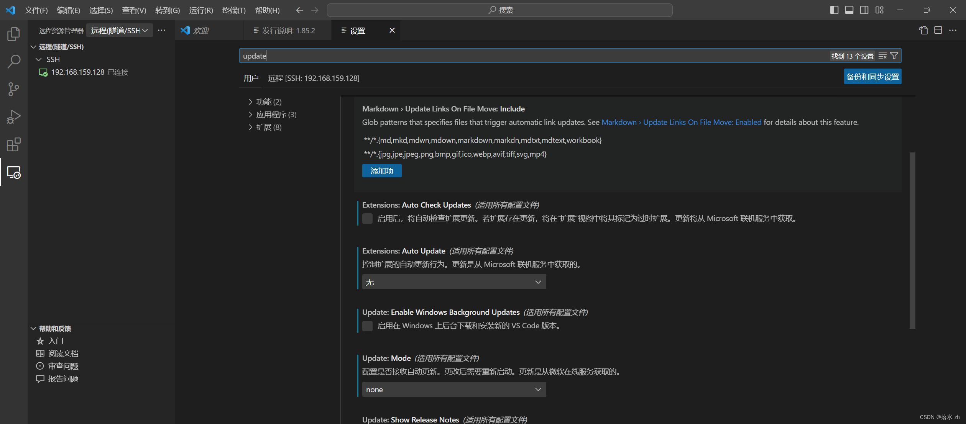The height and width of the screenshot is (424, 966).
Task: Click the comment icon beside 报告问题
Action: (x=40, y=379)
